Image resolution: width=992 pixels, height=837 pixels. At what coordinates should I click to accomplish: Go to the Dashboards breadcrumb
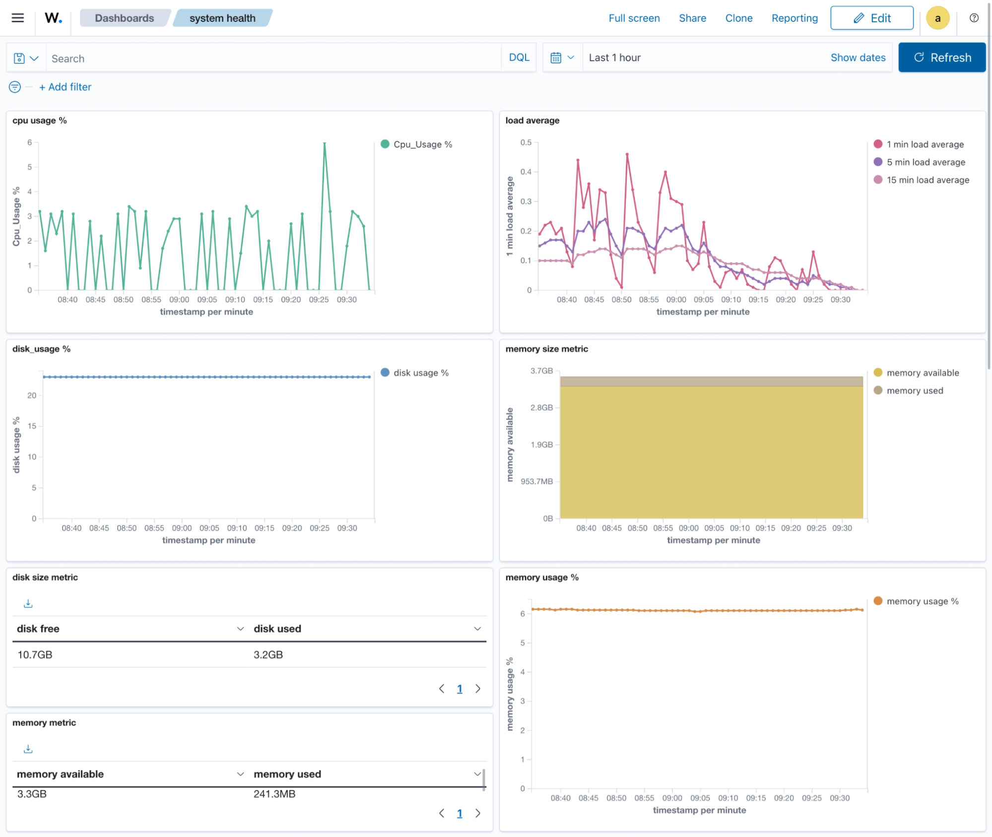(125, 18)
